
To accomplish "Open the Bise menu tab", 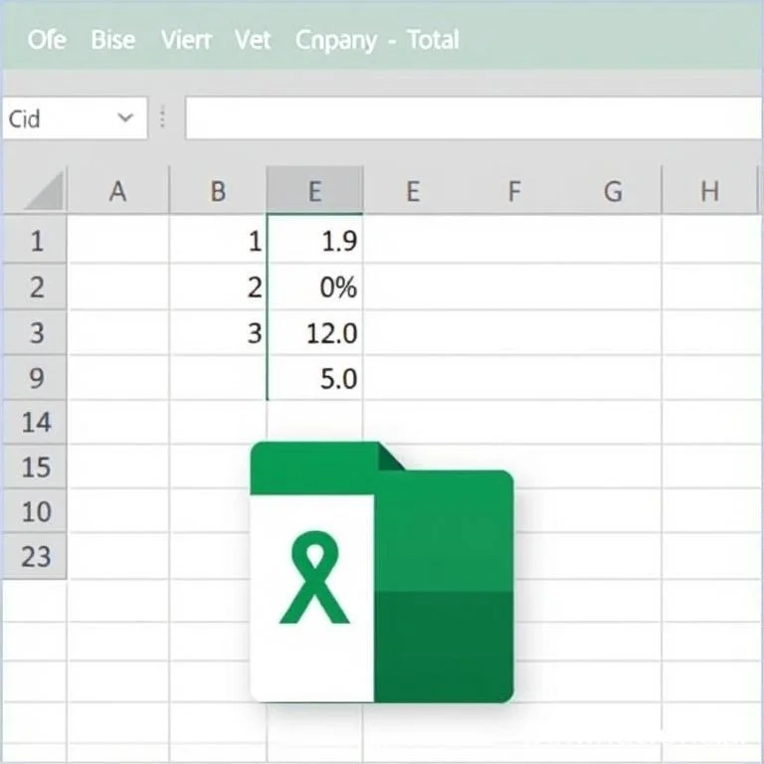I will [x=113, y=40].
